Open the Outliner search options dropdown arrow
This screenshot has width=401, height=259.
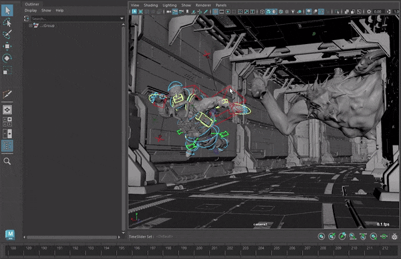point(122,19)
